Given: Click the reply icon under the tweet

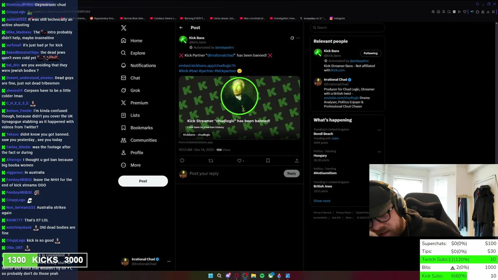Looking at the screenshot, I should tap(182, 161).
